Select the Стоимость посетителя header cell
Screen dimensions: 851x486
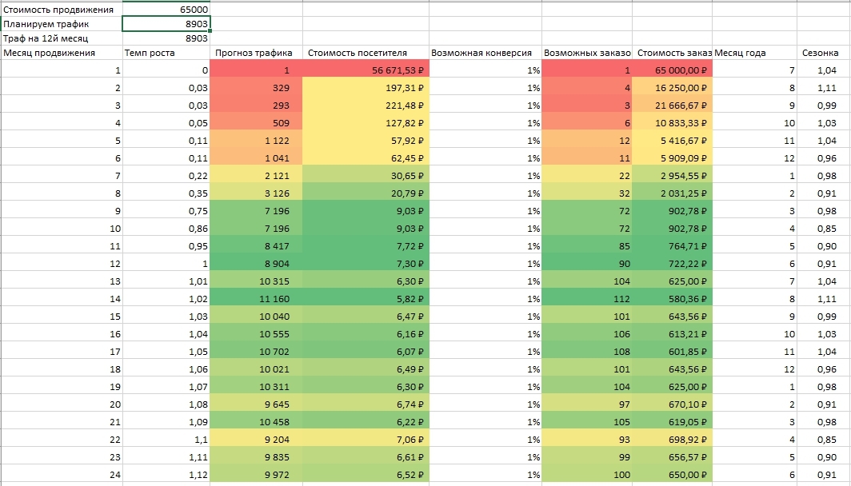[366, 53]
